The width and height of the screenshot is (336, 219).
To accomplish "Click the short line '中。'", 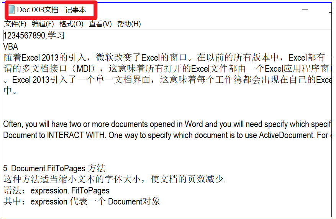I will 10,91.
